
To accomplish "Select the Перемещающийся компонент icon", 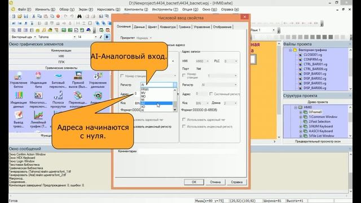I will coord(78,95).
